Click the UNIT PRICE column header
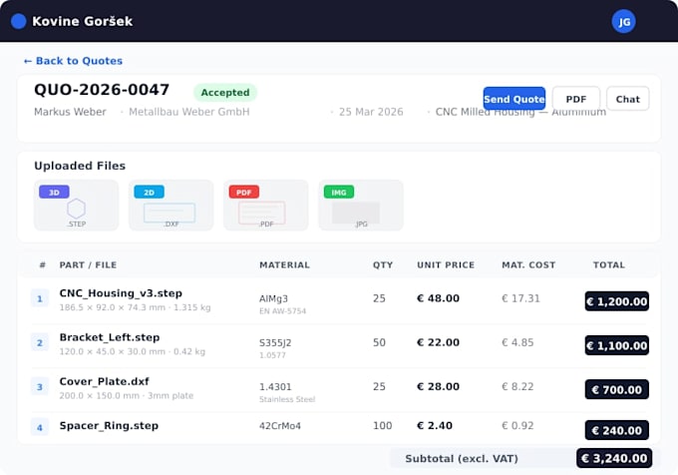This screenshot has width=678, height=475. (x=446, y=264)
